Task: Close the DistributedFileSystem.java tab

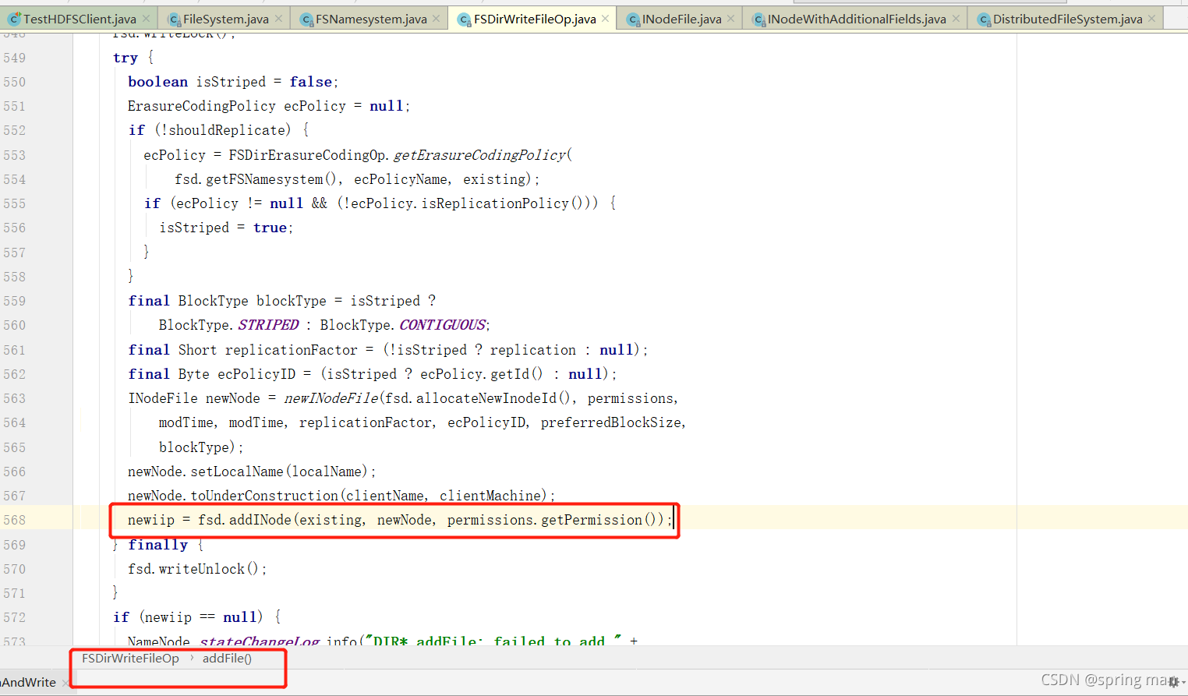Action: click(1151, 19)
